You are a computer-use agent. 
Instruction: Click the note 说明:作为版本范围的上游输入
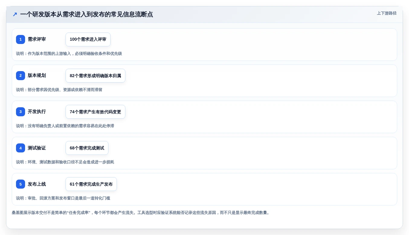[x=69, y=54]
